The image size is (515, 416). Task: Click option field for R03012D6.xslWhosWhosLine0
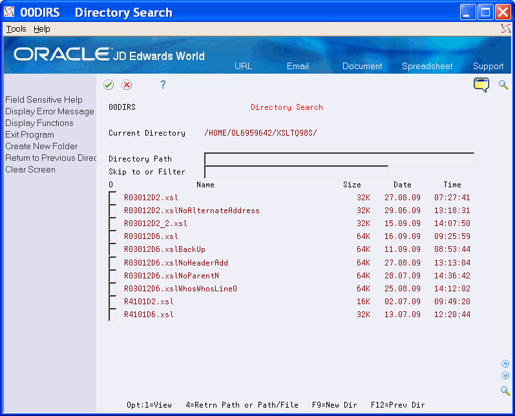(x=112, y=289)
